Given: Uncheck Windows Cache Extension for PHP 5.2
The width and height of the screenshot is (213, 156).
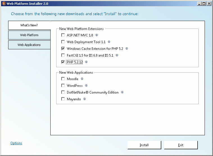Looking at the screenshot, I should (63, 48).
